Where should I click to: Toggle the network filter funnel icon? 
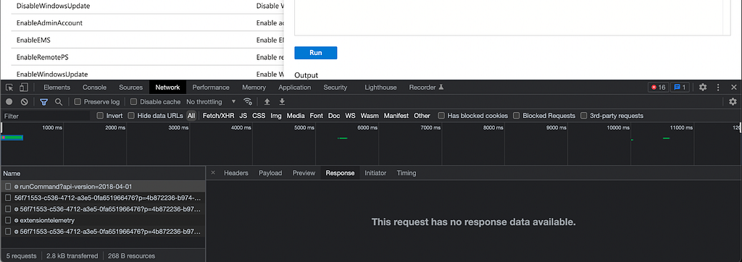pyautogui.click(x=43, y=101)
